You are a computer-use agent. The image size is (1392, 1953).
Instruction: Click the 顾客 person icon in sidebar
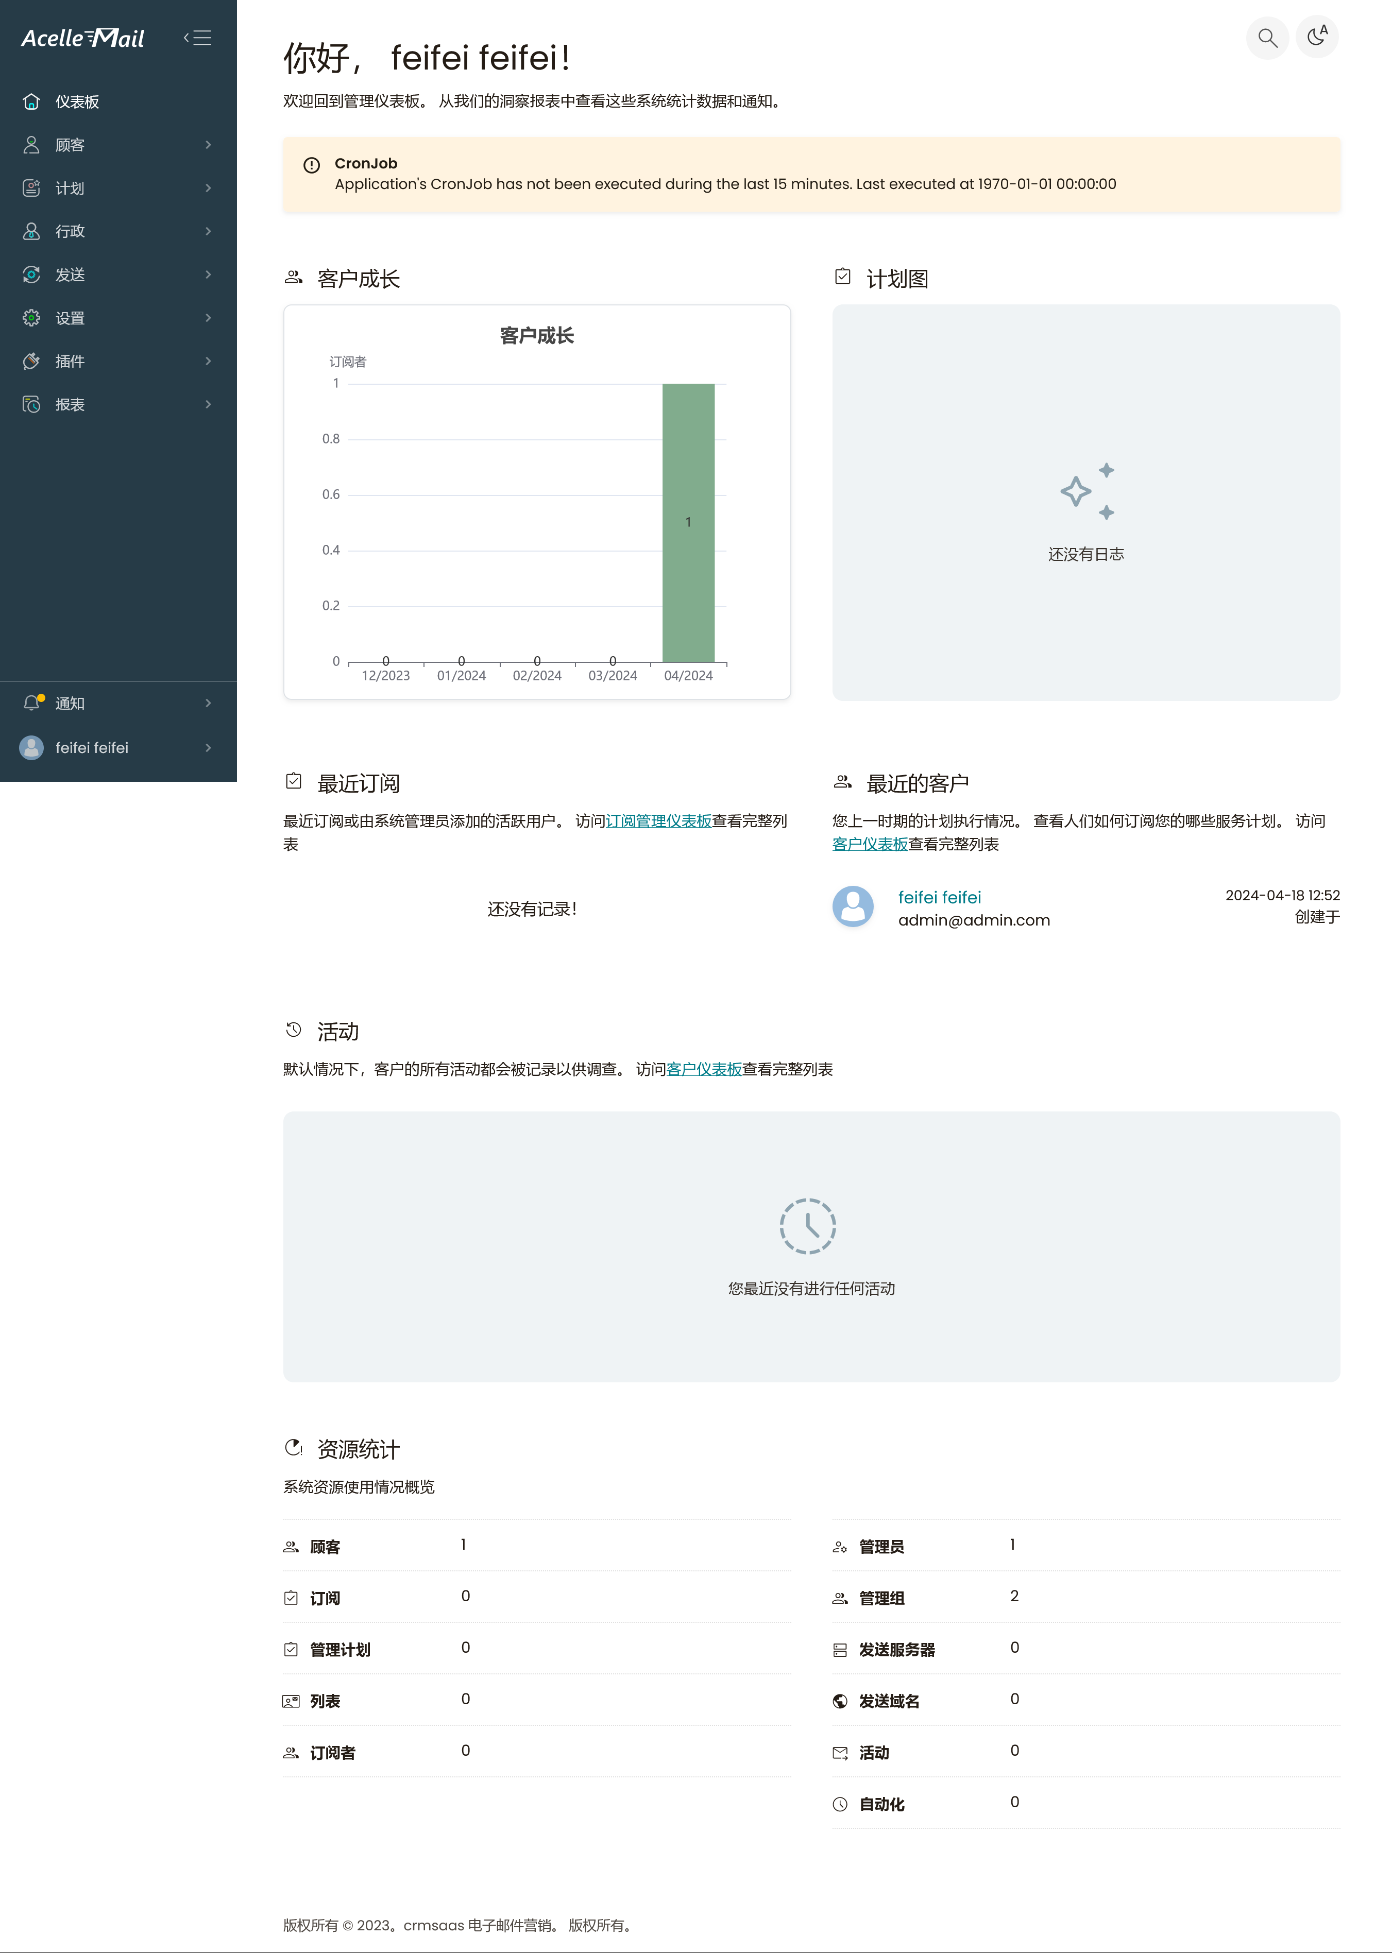pos(32,145)
